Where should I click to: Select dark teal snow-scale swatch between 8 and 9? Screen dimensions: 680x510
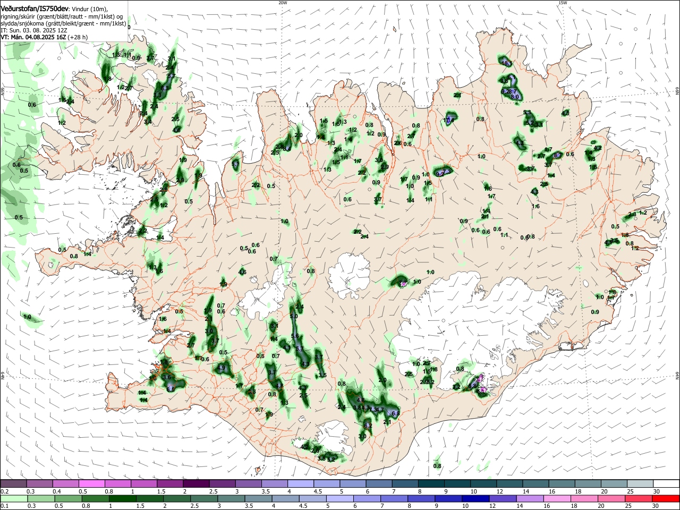click(x=431, y=483)
